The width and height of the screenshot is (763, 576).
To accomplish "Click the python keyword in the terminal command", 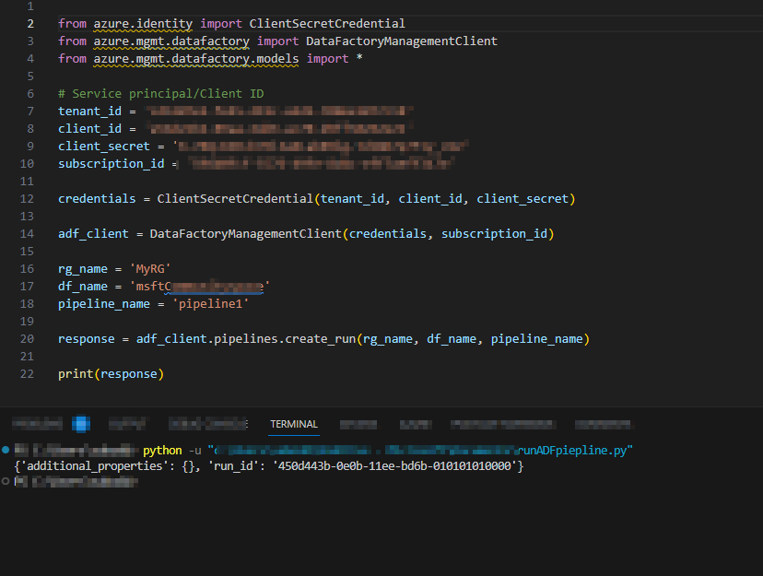I will pyautogui.click(x=162, y=450).
